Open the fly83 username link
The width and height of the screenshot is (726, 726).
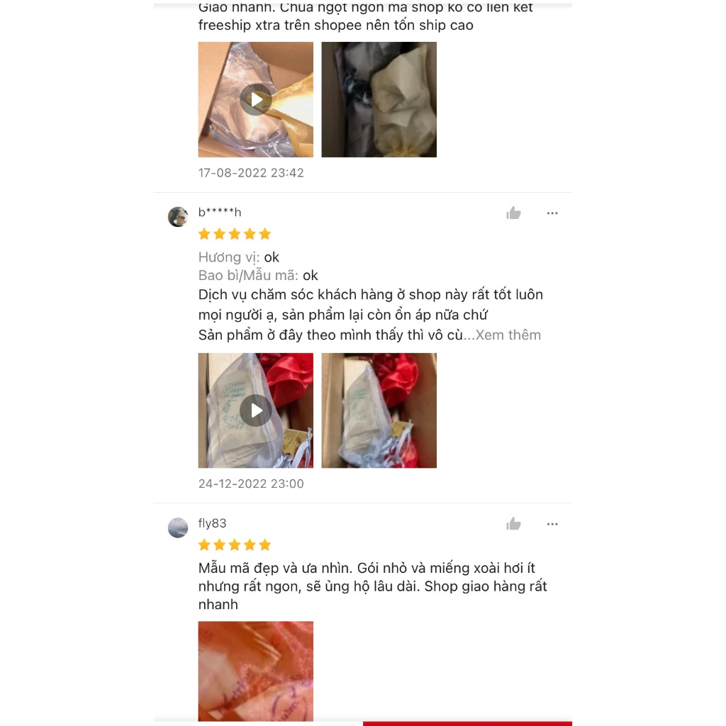[x=212, y=523]
